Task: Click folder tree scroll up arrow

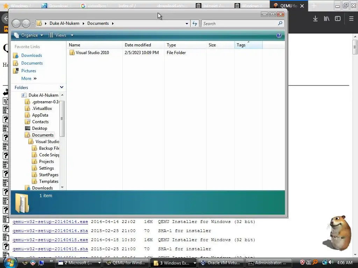Action: tap(62, 95)
